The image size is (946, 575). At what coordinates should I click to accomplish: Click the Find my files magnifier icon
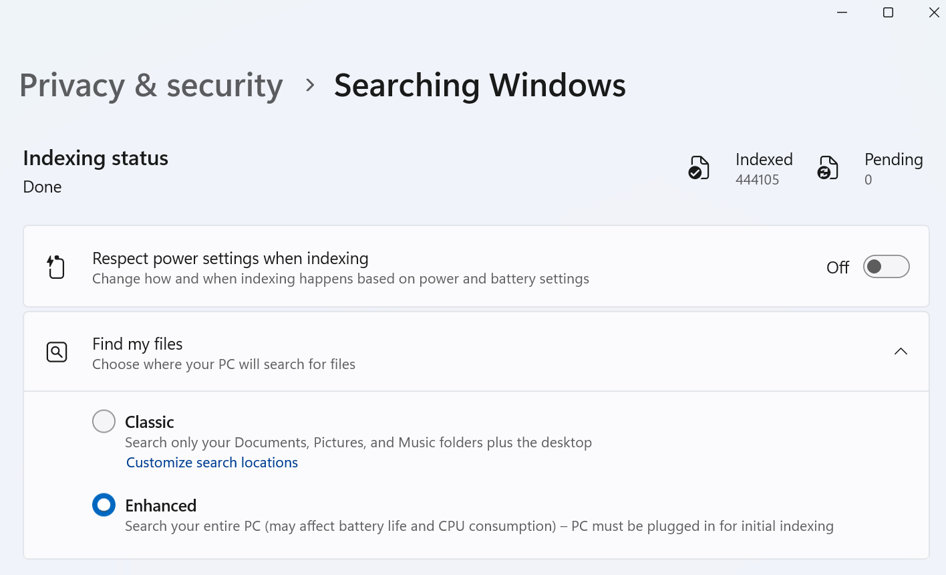(x=57, y=352)
